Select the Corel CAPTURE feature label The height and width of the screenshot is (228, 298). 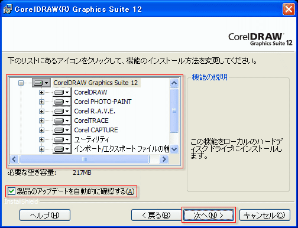[x=96, y=130]
